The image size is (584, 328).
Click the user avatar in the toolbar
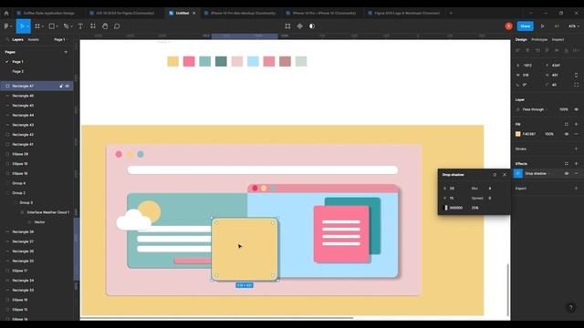509,26
